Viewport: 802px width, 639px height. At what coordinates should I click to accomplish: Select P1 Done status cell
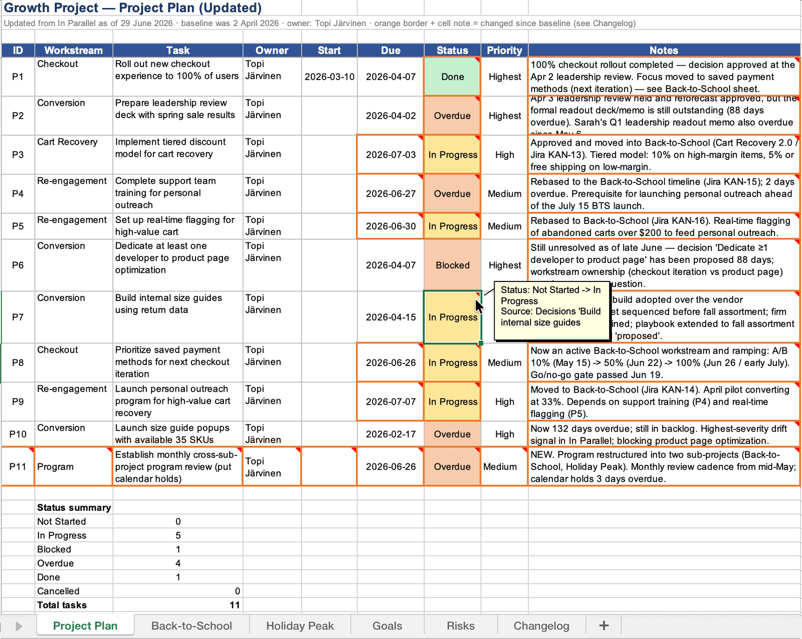452,77
